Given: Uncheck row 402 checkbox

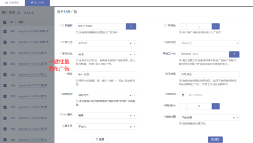Looking at the screenshot, I should [5, 42].
